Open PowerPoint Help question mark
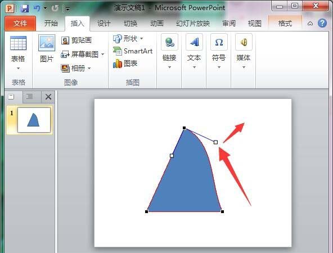This screenshot has height=253, width=333. [x=322, y=23]
